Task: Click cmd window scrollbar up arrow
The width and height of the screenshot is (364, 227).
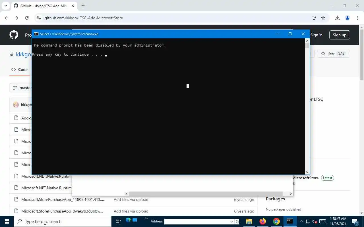Action: pos(307,41)
